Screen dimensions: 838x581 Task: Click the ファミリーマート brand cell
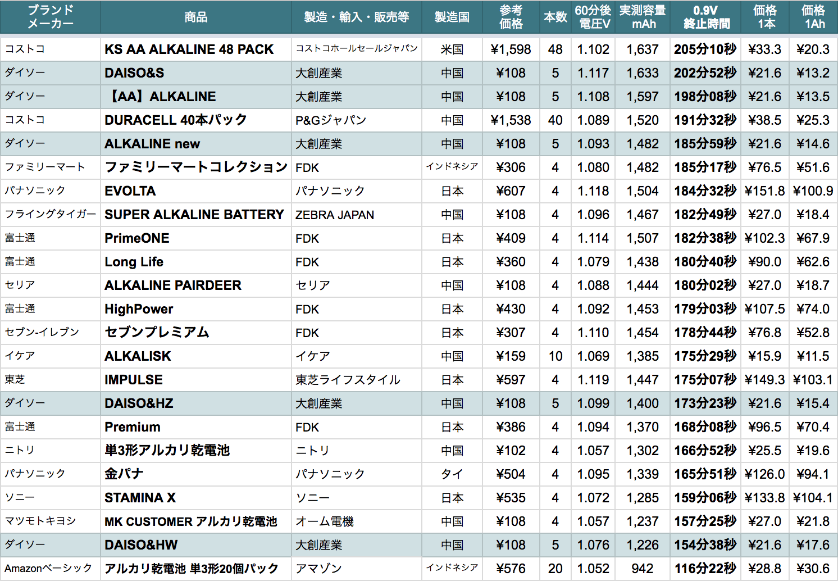pyautogui.click(x=51, y=167)
